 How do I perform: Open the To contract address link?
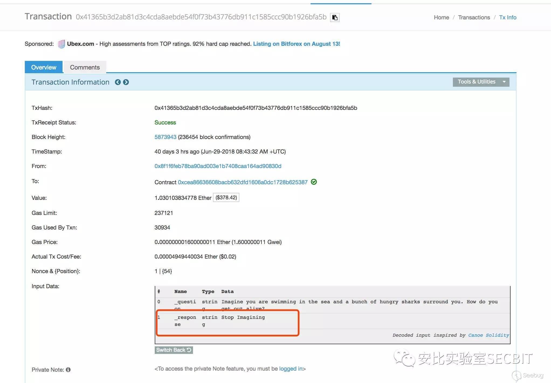(243, 182)
